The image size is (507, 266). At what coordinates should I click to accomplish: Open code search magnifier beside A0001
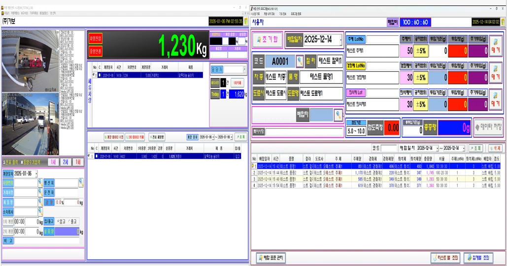300,60
